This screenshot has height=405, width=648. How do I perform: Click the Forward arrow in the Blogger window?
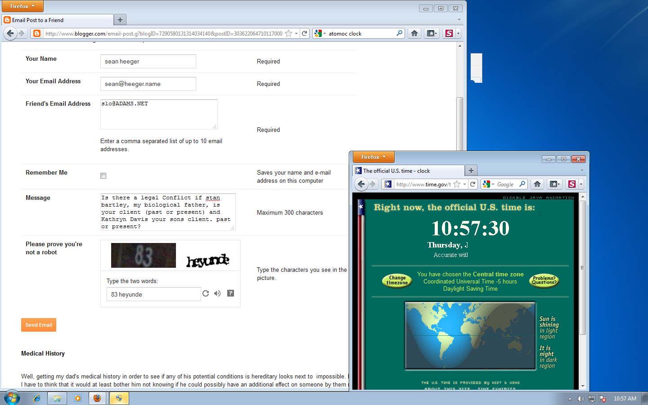21,33
